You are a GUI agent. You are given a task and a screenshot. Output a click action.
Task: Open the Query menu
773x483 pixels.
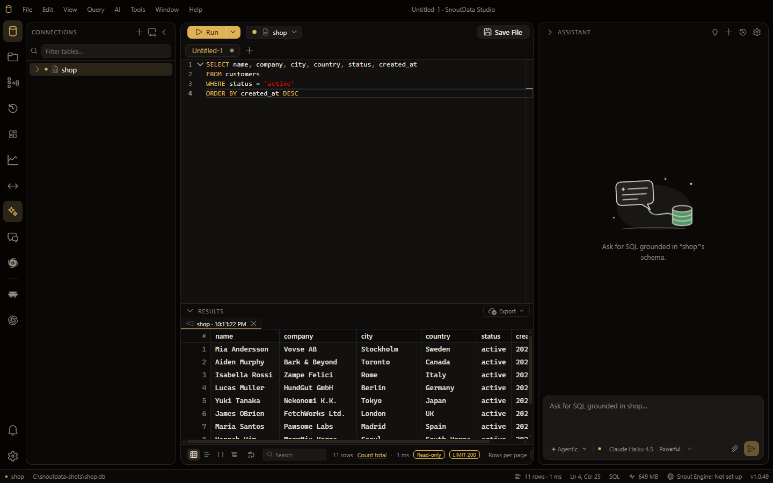tap(96, 10)
